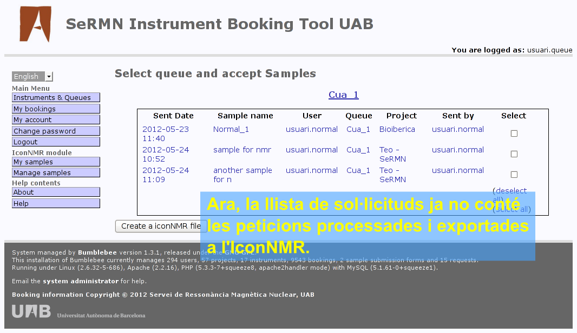Click the 'Project' column header

[402, 116]
